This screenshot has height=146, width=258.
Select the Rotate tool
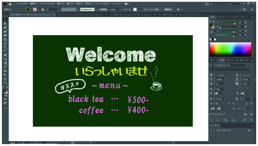pyautogui.click(x=5, y=51)
